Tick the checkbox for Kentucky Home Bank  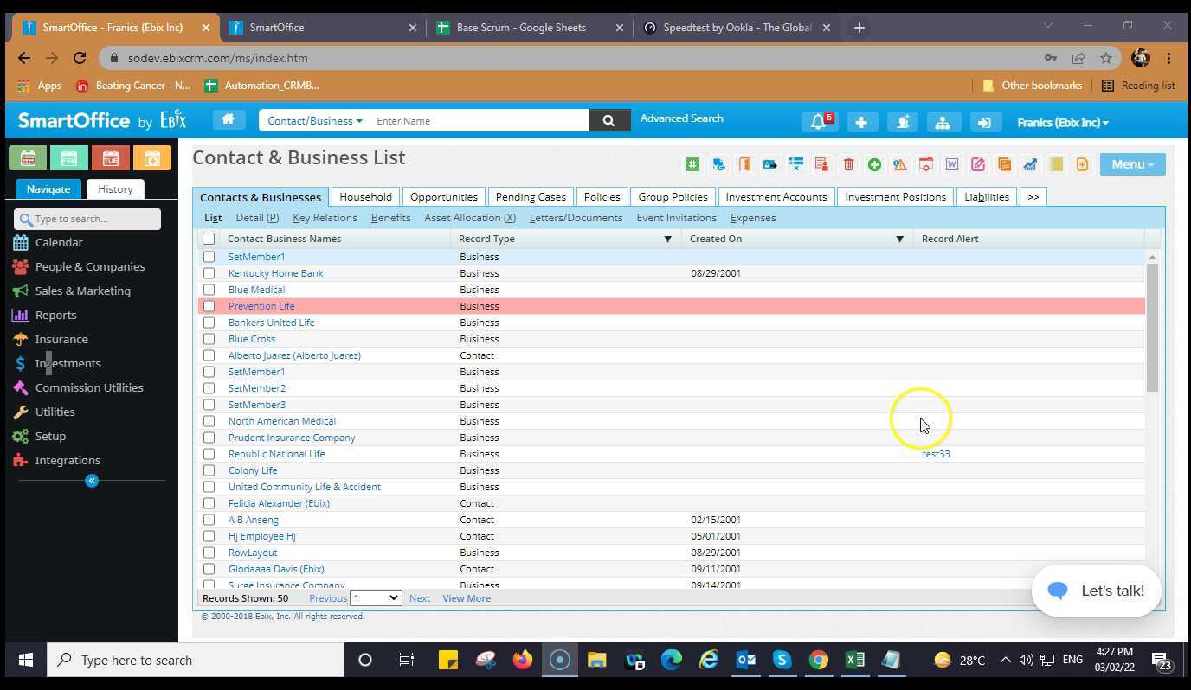point(209,273)
